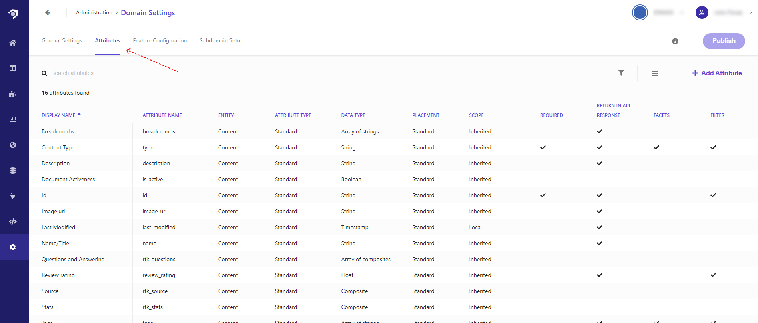Click the blue domain circle icon
This screenshot has height=323, width=758.
pos(640,12)
